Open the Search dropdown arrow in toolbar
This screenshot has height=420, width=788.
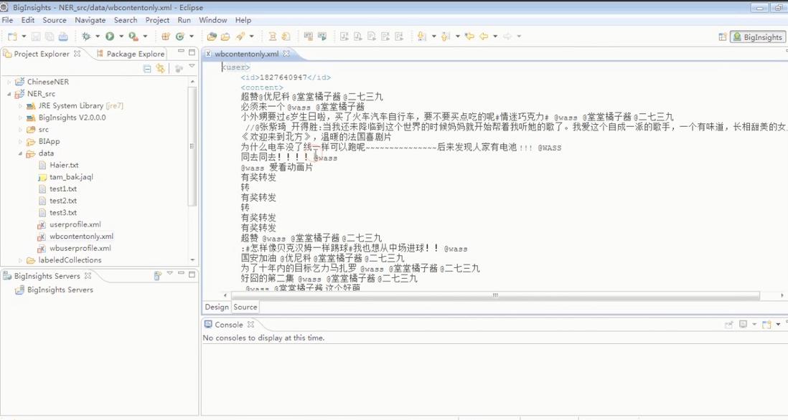tap(252, 36)
